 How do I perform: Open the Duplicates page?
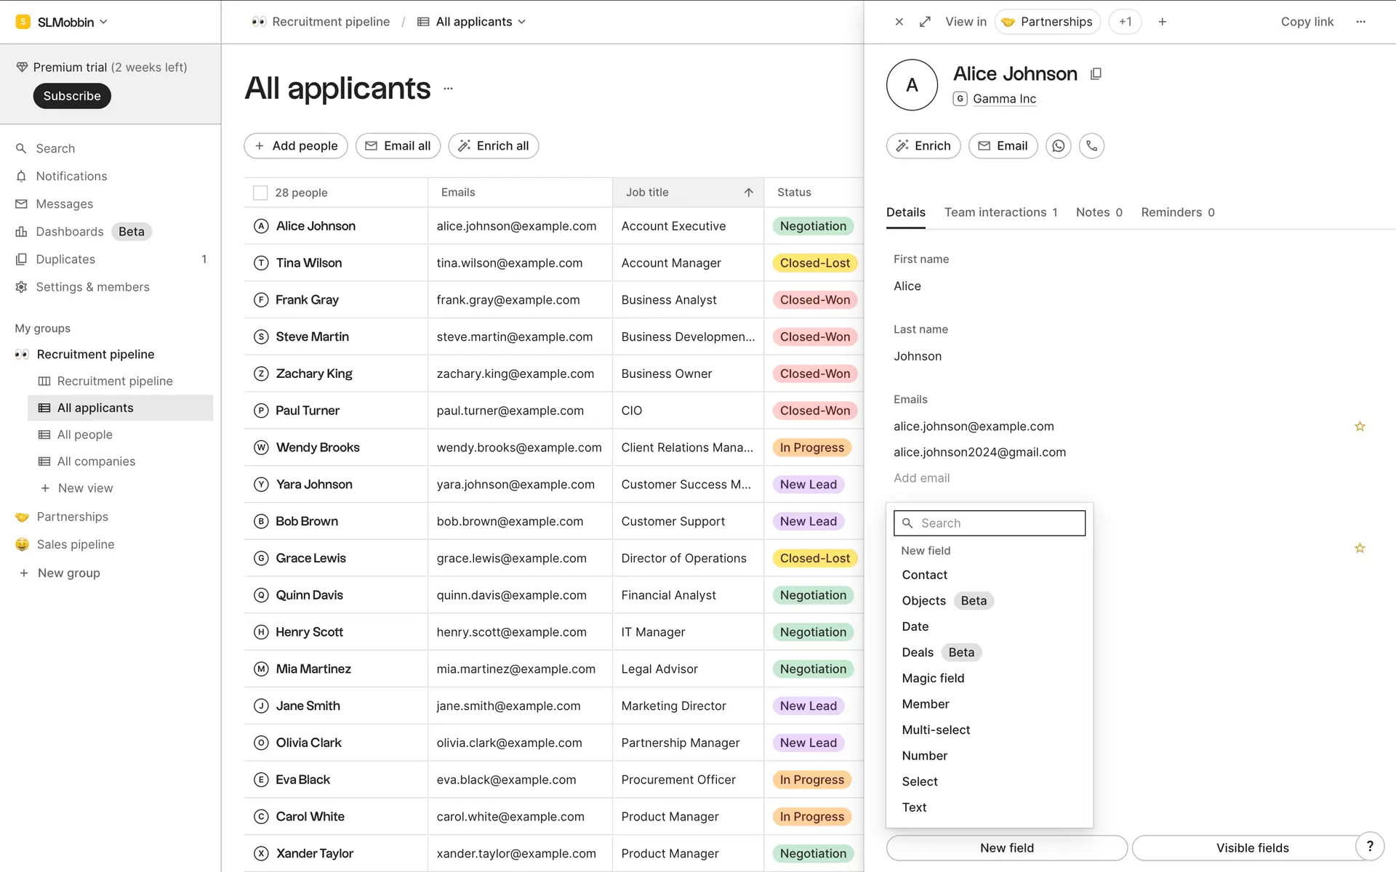point(65,259)
